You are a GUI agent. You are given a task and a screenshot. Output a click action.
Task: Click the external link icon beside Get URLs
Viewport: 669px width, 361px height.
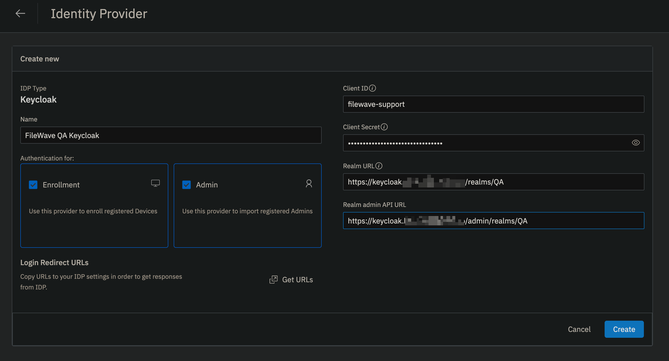tap(274, 280)
